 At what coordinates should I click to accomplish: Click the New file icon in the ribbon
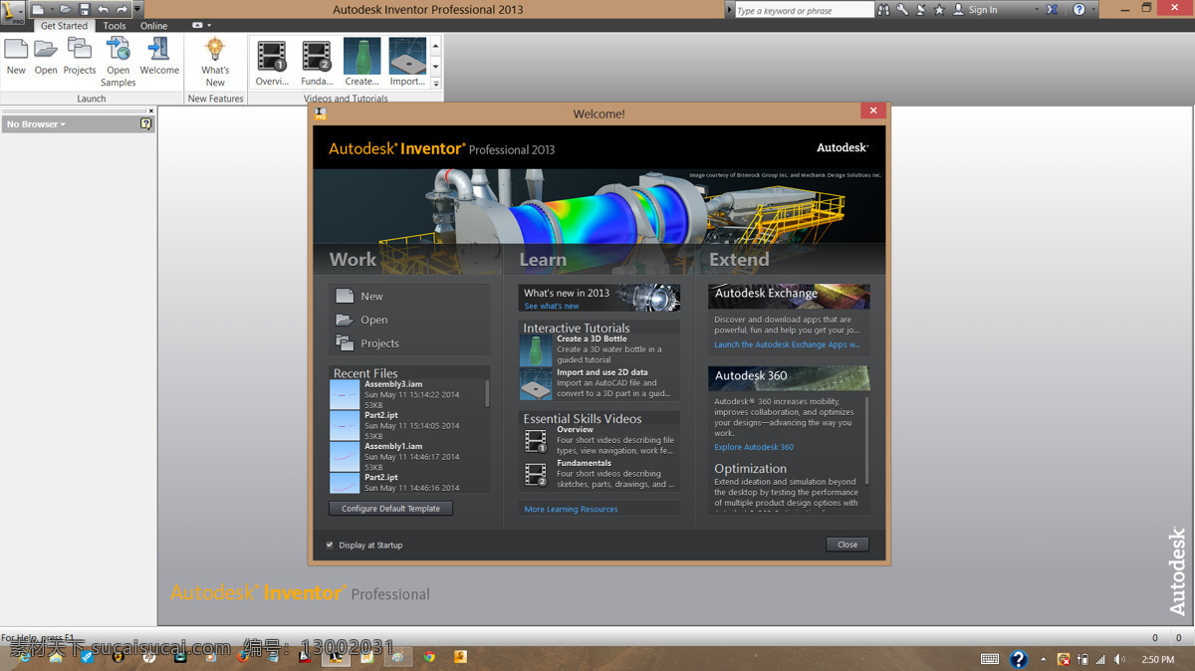16,49
